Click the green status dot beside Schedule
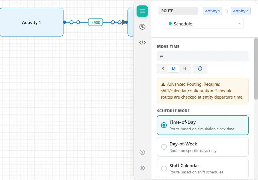 (170, 23)
